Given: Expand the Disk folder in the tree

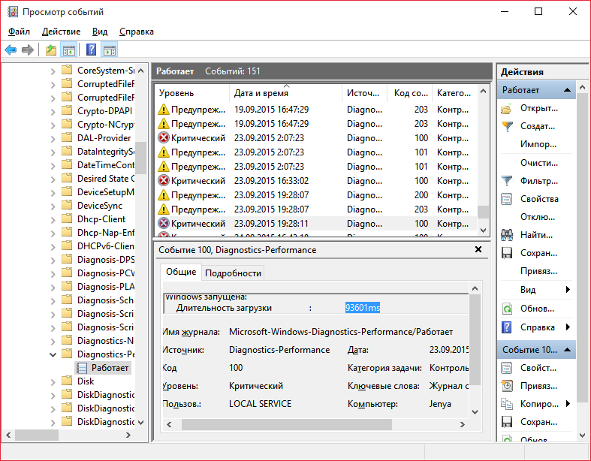Looking at the screenshot, I should 53,381.
